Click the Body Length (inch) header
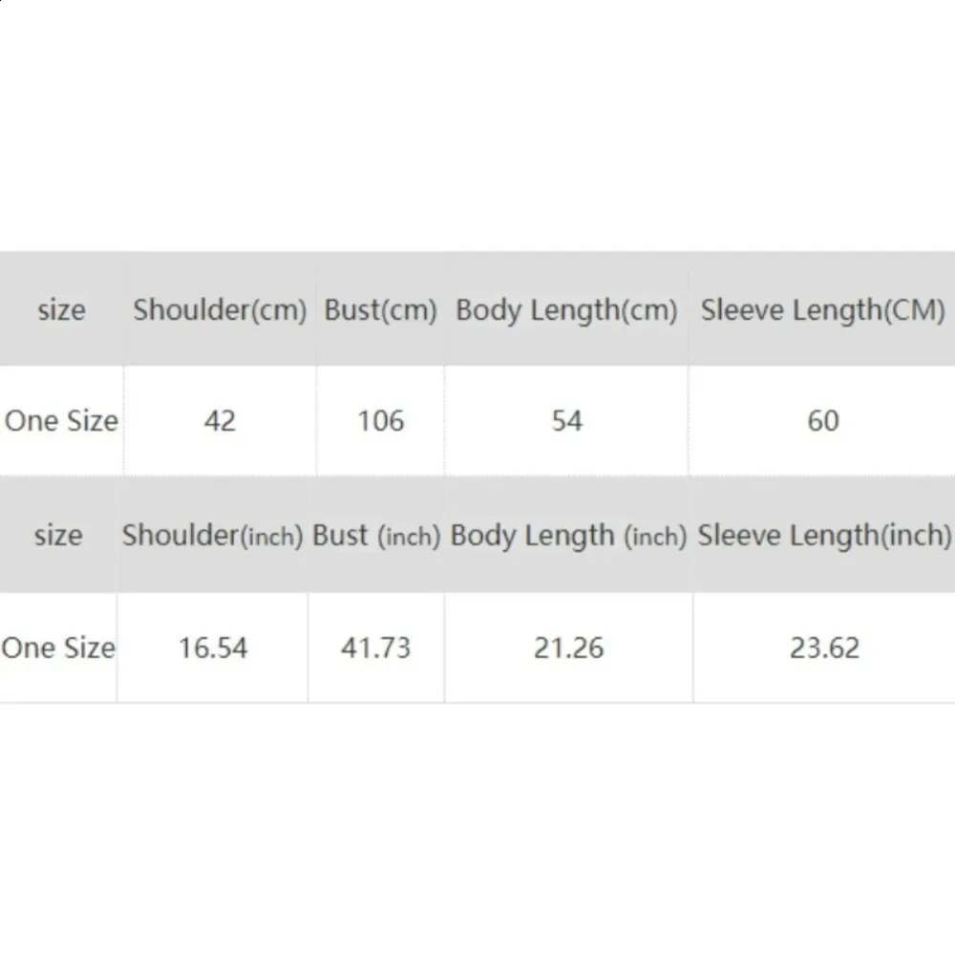This screenshot has width=955, height=955. click(568, 536)
